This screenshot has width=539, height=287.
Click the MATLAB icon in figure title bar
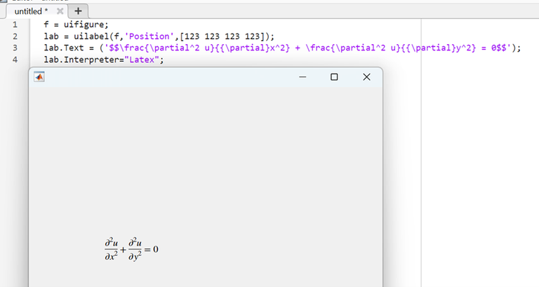point(39,77)
